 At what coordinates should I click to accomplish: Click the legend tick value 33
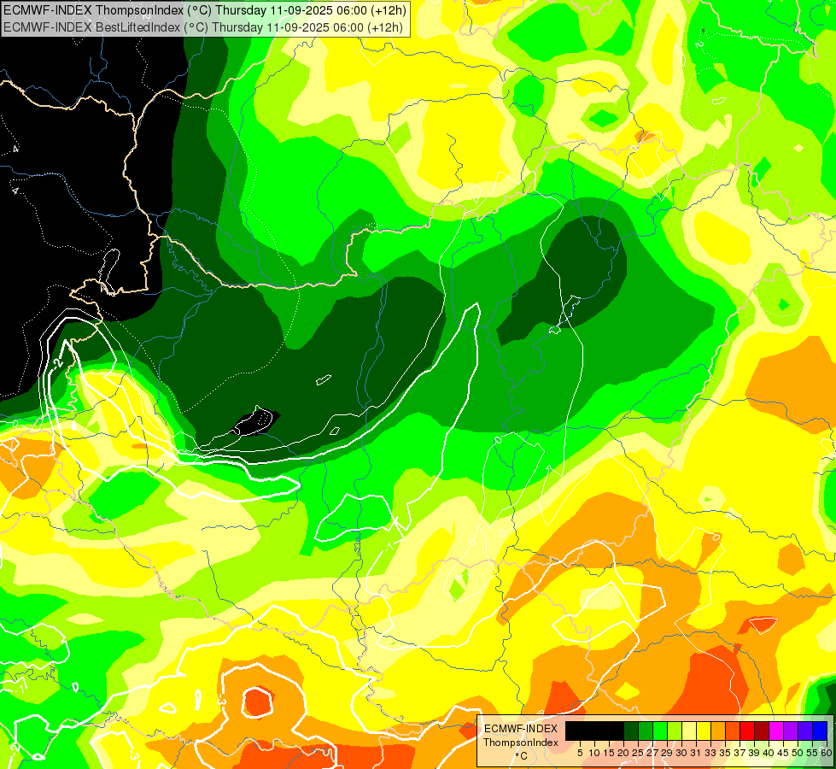(x=710, y=753)
